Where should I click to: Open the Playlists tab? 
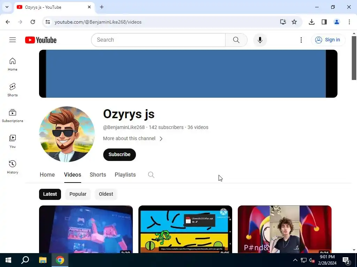[125, 175]
